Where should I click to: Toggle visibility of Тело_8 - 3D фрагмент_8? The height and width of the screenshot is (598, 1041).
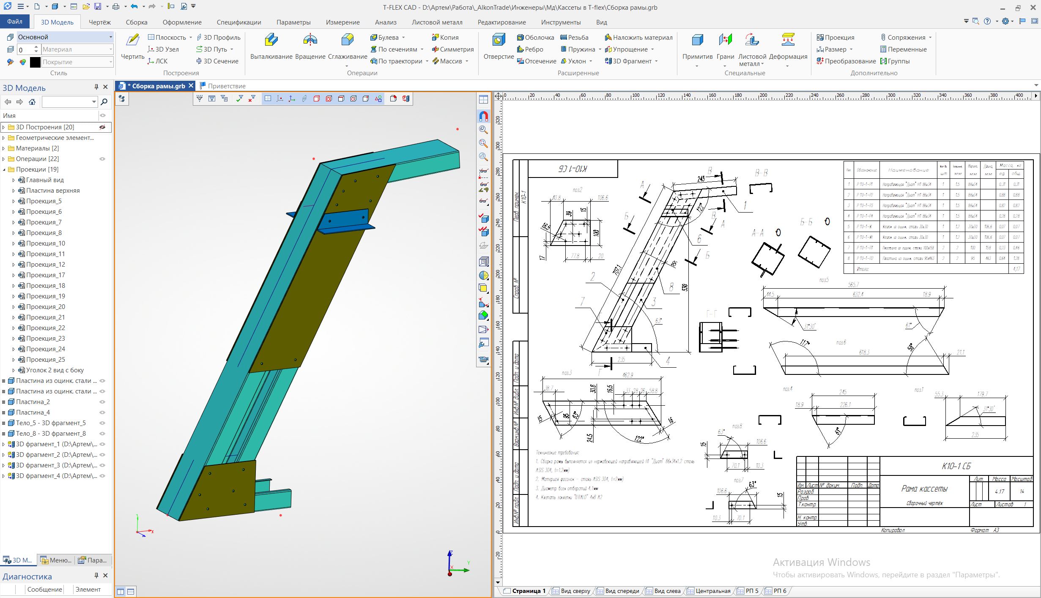point(102,434)
